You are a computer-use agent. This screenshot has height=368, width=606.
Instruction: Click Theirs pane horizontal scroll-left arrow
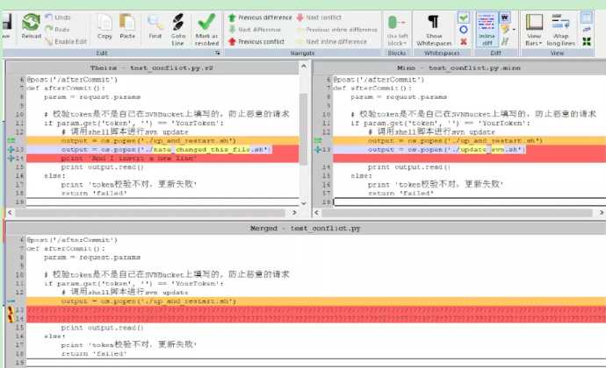point(10,213)
